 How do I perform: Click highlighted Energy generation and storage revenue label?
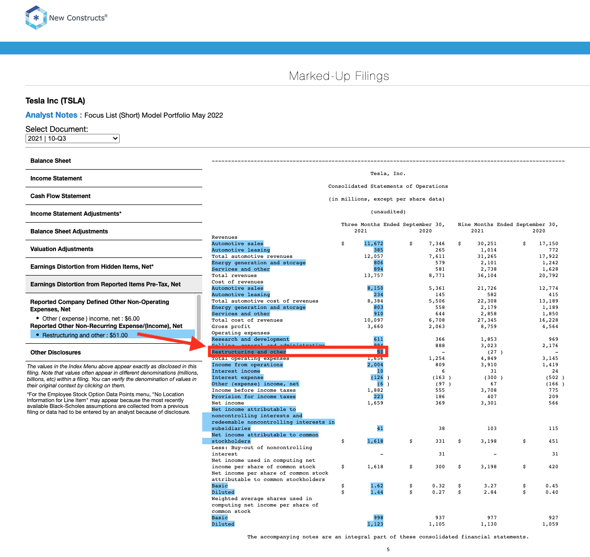click(259, 263)
